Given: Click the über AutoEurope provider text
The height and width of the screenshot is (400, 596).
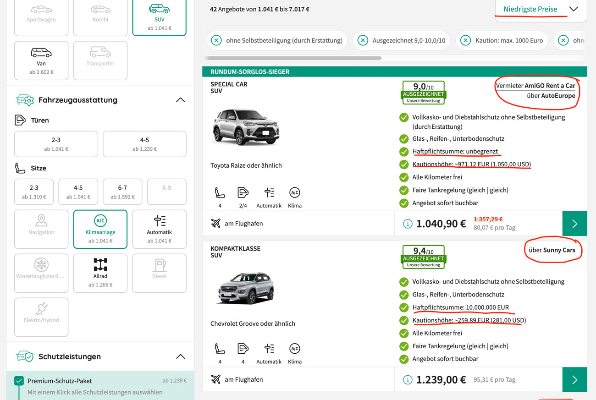Looking at the screenshot, I should (x=551, y=96).
